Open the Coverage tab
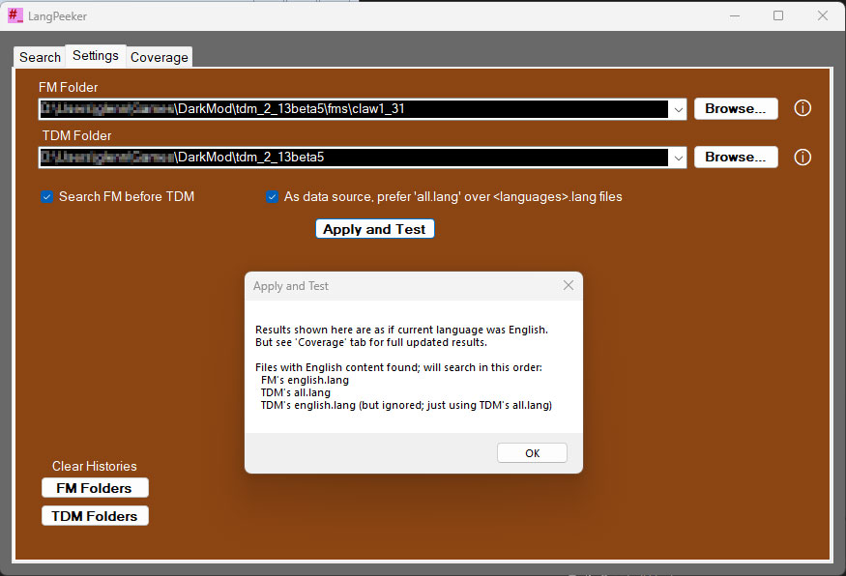This screenshot has width=846, height=576. (x=159, y=57)
